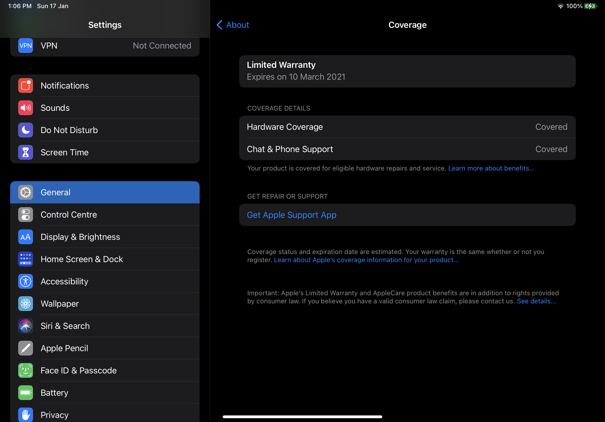Screen dimensions: 605x422
Task: Tap the GET REPAIR OR SUPPORT header
Action: (x=288, y=197)
